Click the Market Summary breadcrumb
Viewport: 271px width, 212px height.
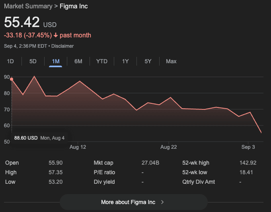point(28,6)
